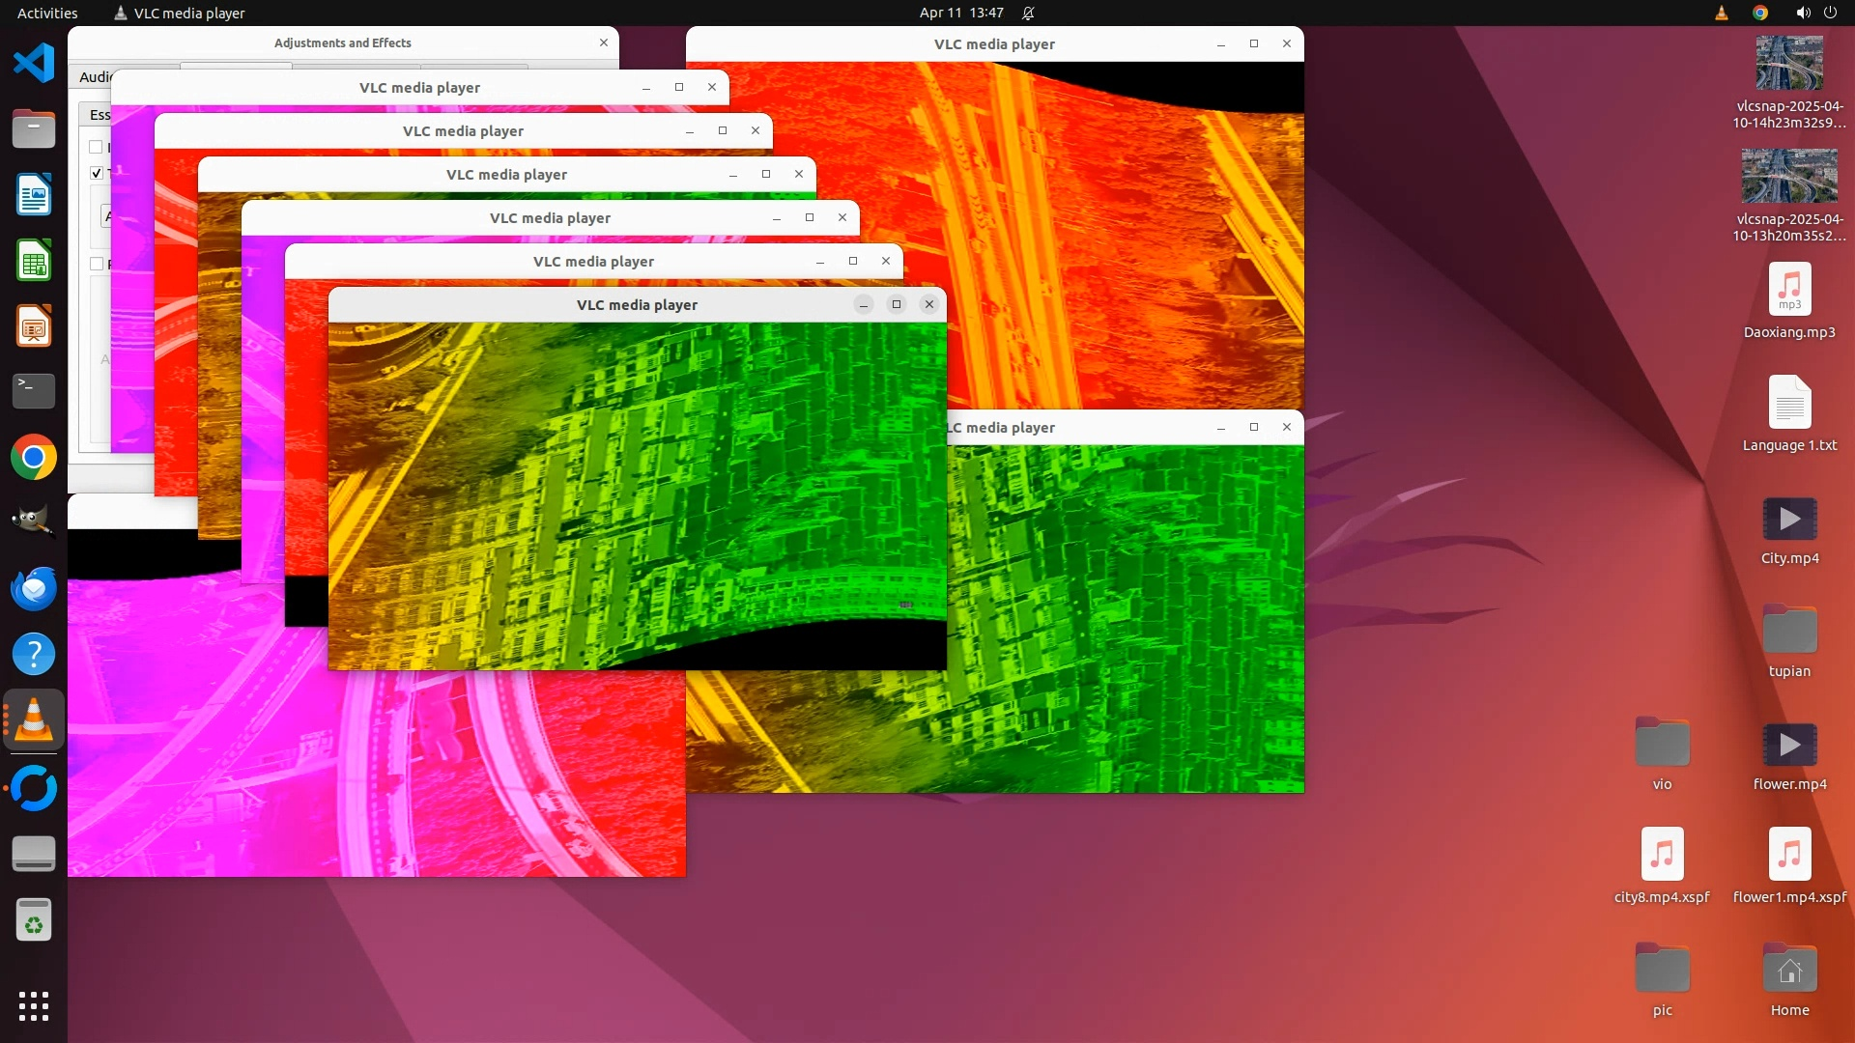Expand the calendar from the Apr 11 clock

pos(960,13)
